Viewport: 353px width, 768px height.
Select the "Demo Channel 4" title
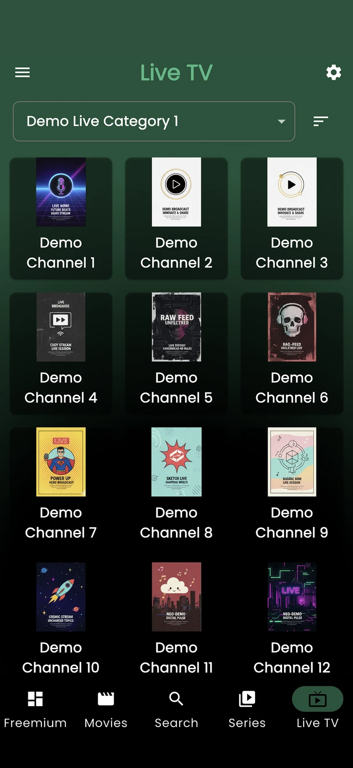click(61, 388)
